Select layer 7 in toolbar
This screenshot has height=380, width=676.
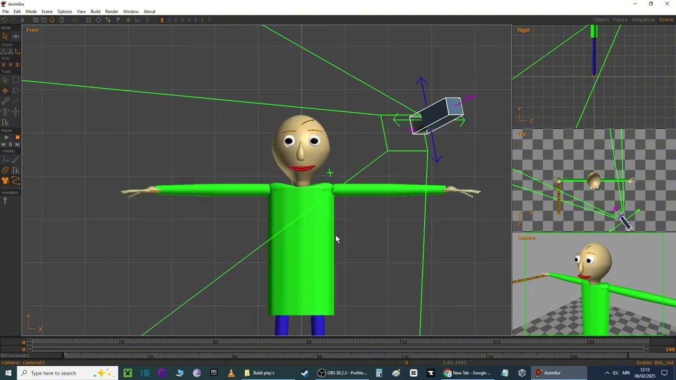209,20
